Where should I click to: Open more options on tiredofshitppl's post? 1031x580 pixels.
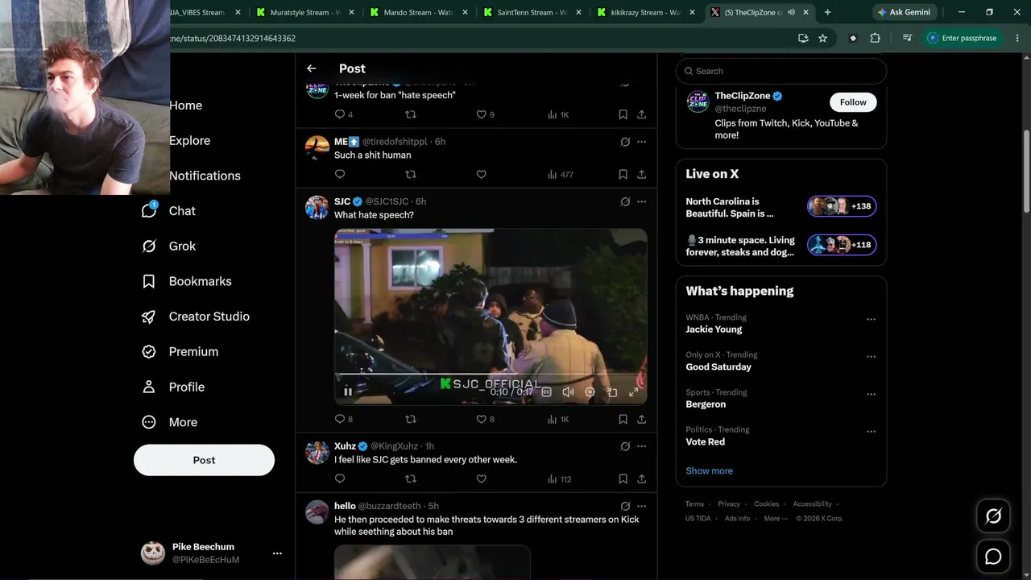642,142
